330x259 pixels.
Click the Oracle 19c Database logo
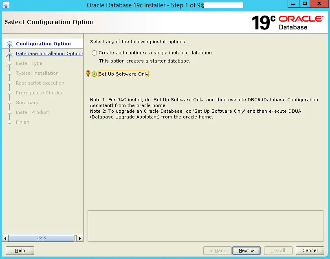(287, 22)
